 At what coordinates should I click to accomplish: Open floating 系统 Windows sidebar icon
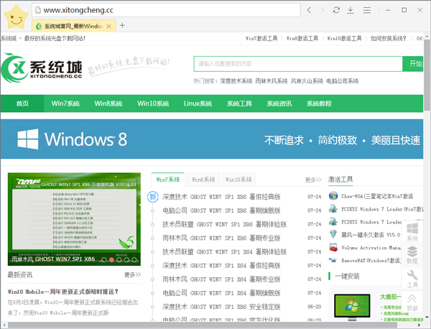tap(412, 232)
